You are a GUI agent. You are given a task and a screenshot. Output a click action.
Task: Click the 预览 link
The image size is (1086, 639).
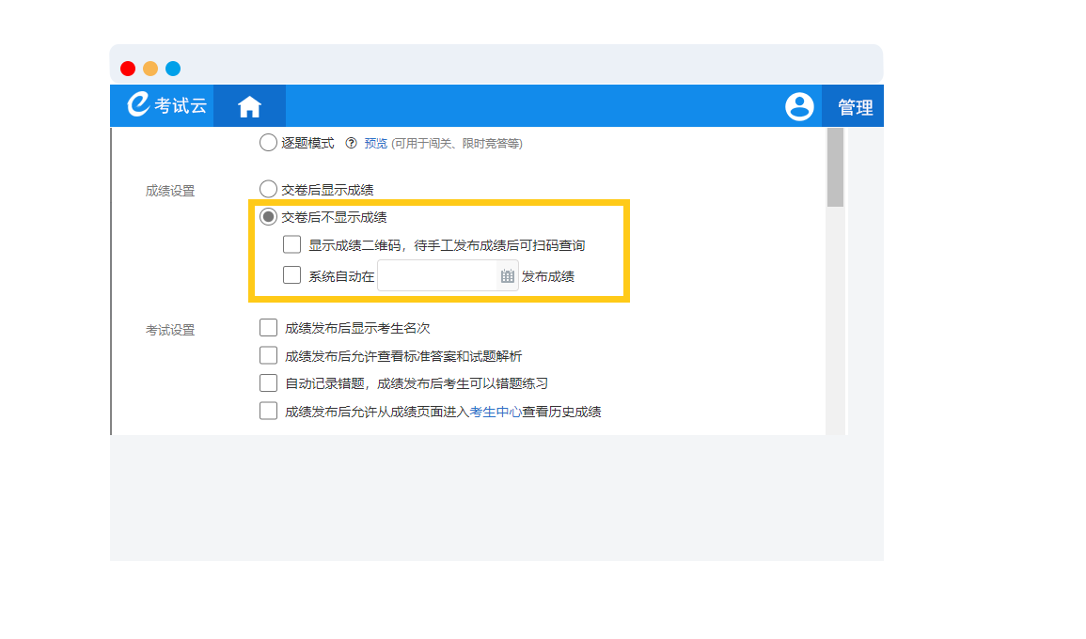[376, 144]
